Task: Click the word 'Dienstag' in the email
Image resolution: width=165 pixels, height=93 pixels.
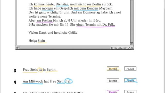Action: tap(62, 4)
